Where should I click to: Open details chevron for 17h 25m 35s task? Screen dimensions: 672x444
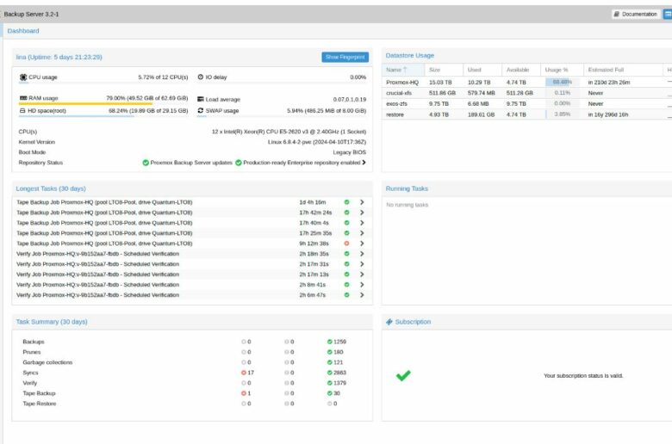362,233
